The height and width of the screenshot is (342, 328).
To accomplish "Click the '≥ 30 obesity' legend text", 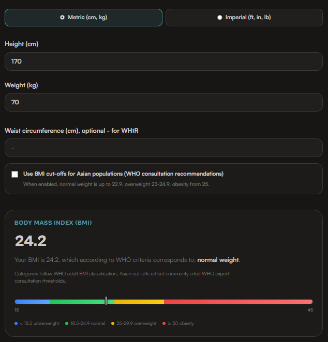I will [x=181, y=323].
